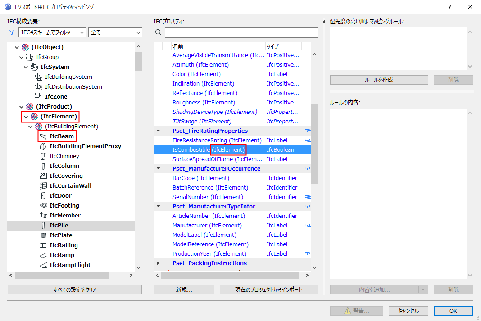Click the 名前 column header
The image size is (481, 321).
pyautogui.click(x=218, y=47)
